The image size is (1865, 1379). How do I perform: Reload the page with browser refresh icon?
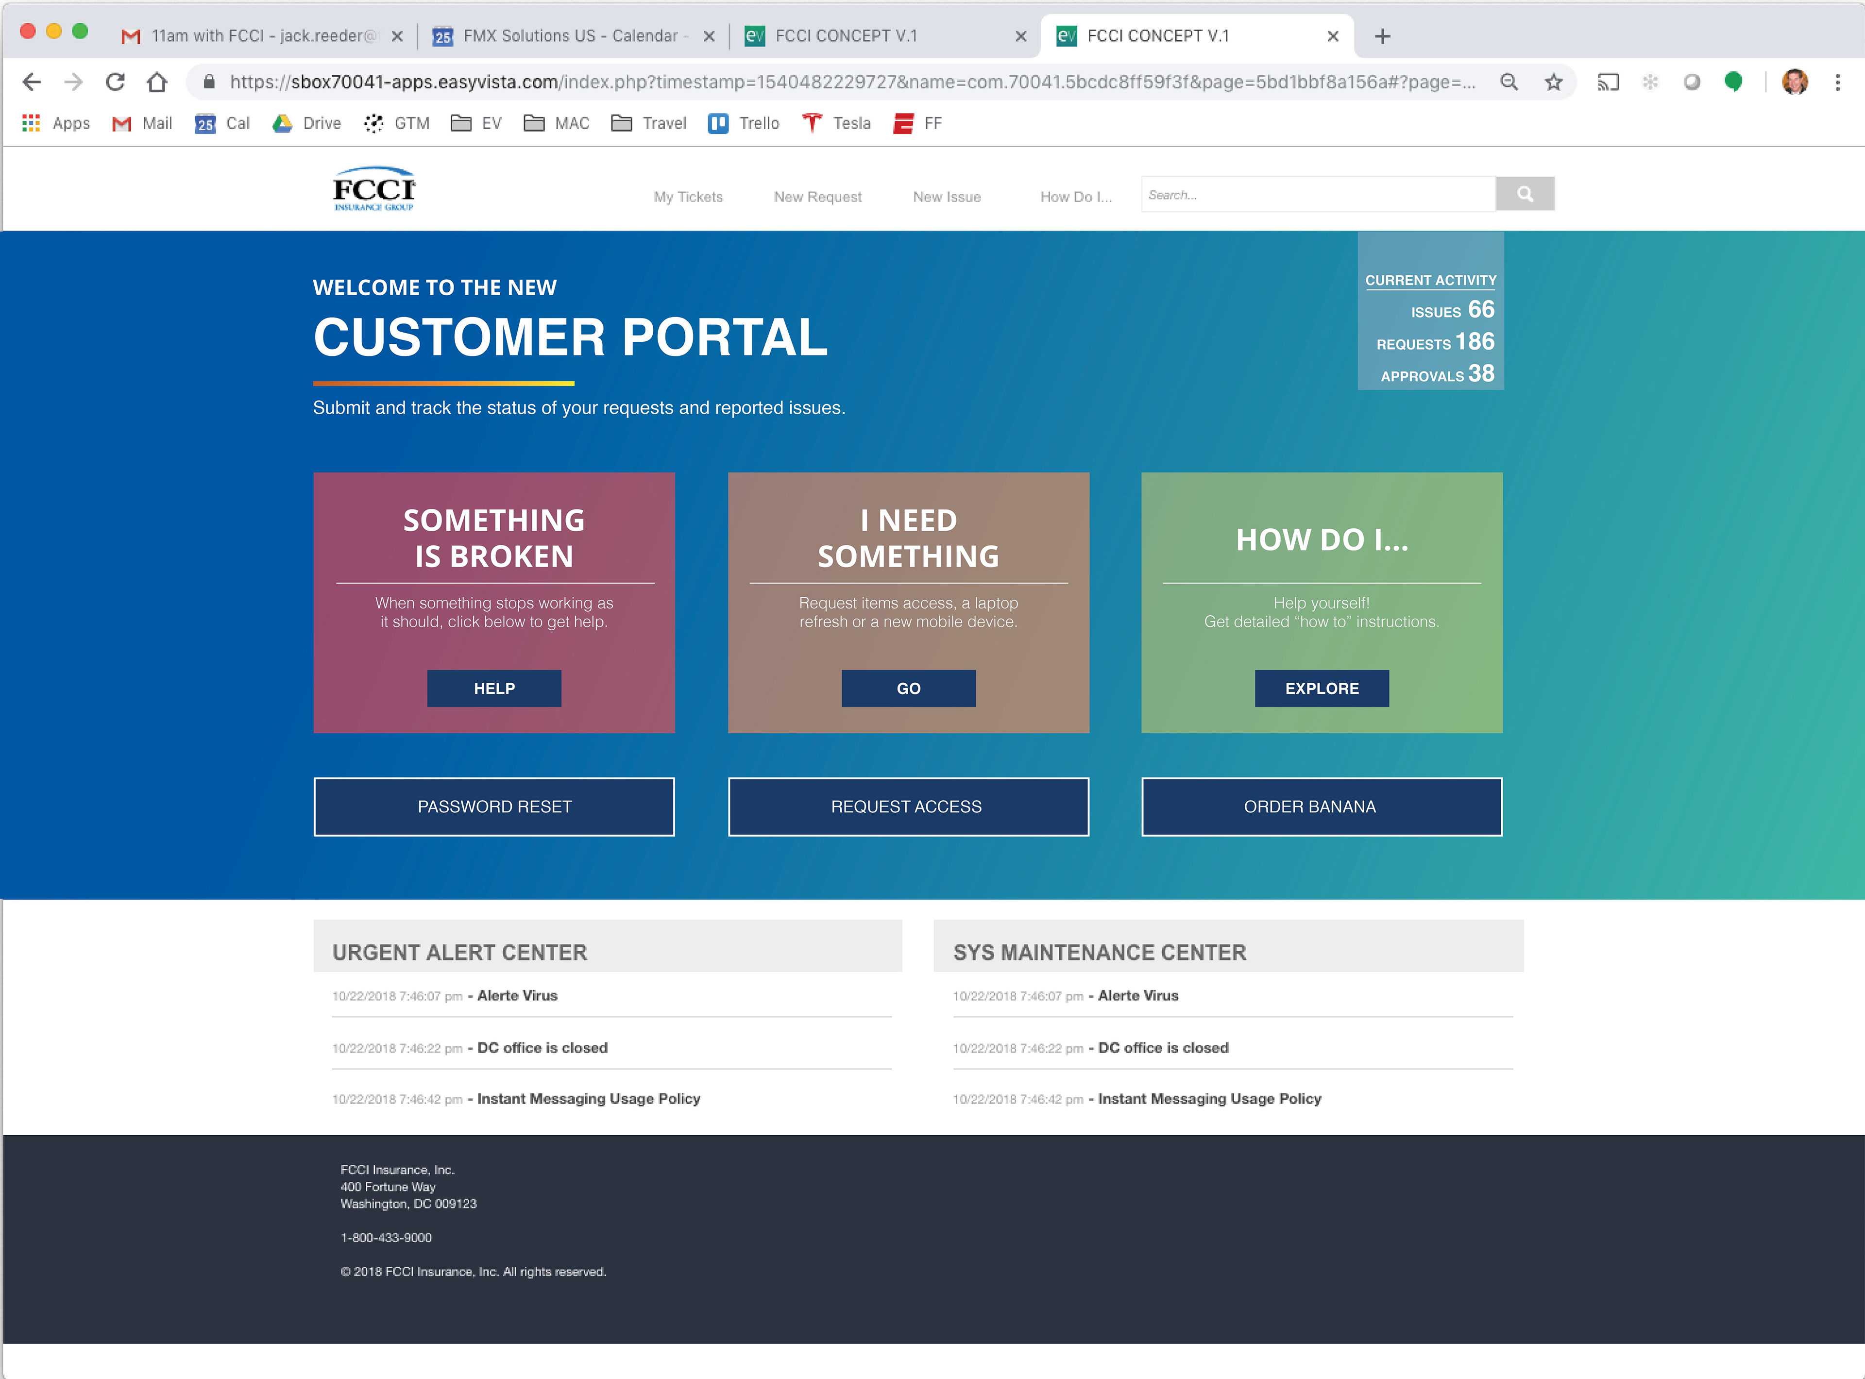coord(115,82)
